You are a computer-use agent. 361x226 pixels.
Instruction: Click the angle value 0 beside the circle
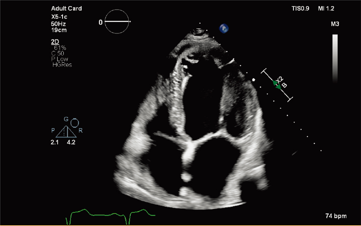tap(101, 22)
